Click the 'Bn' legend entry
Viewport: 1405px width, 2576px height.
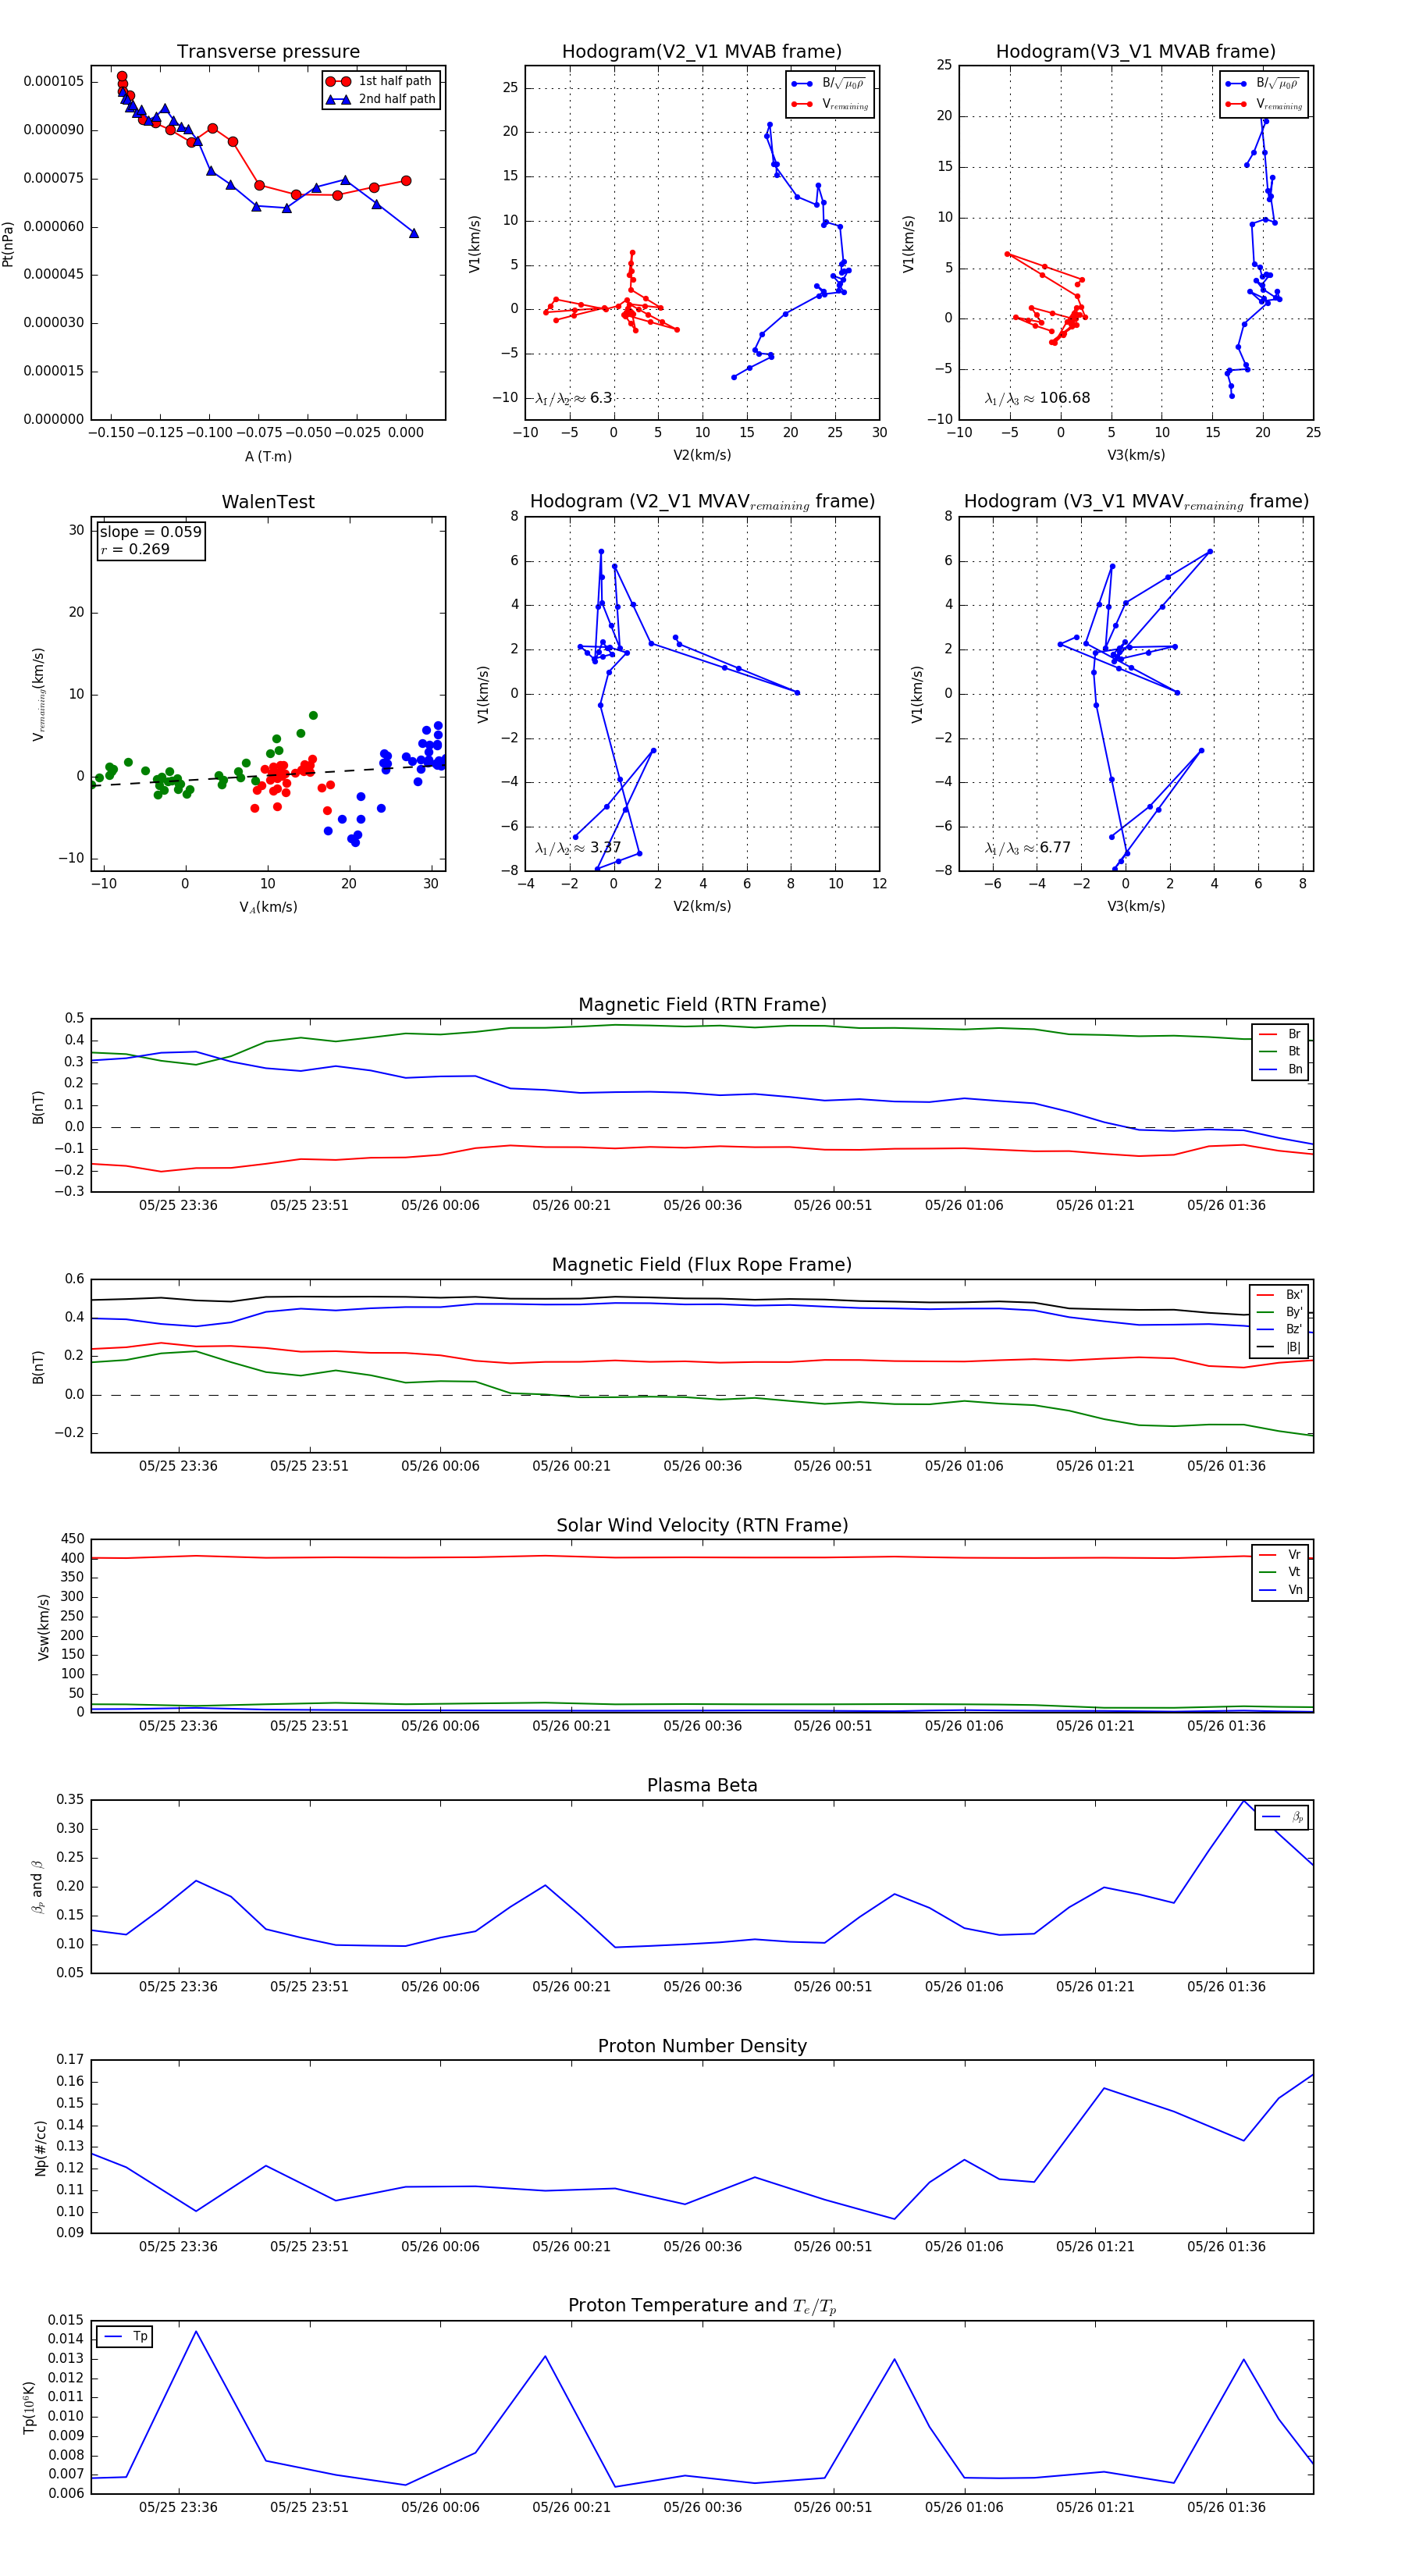[x=1281, y=1069]
